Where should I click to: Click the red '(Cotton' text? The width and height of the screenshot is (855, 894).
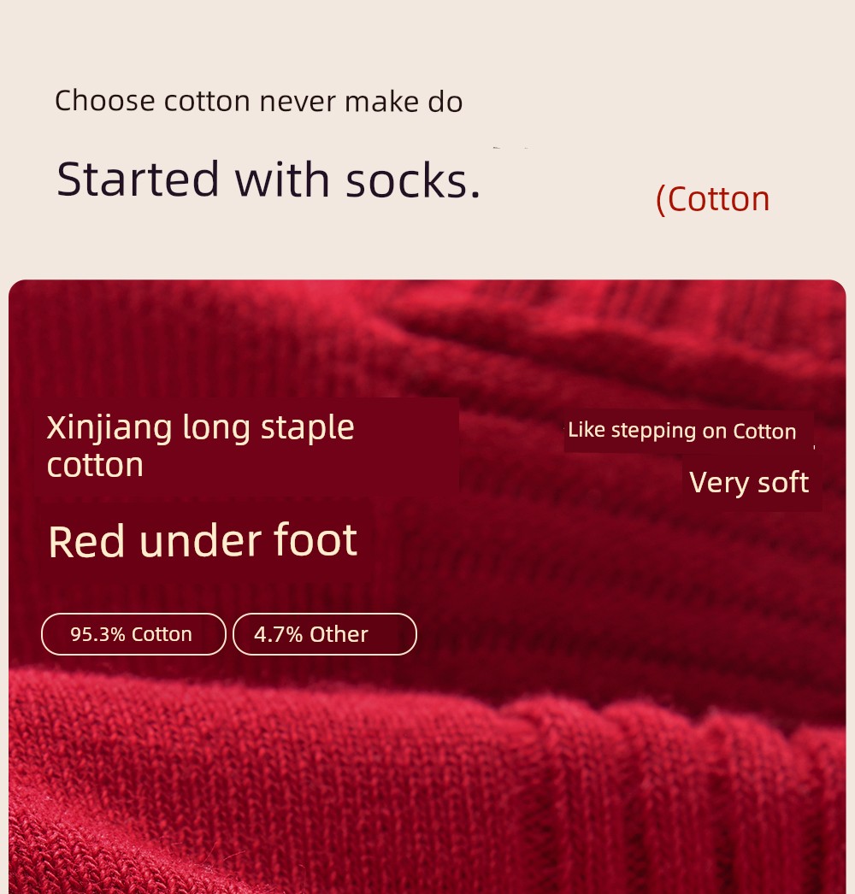pyautogui.click(x=712, y=199)
